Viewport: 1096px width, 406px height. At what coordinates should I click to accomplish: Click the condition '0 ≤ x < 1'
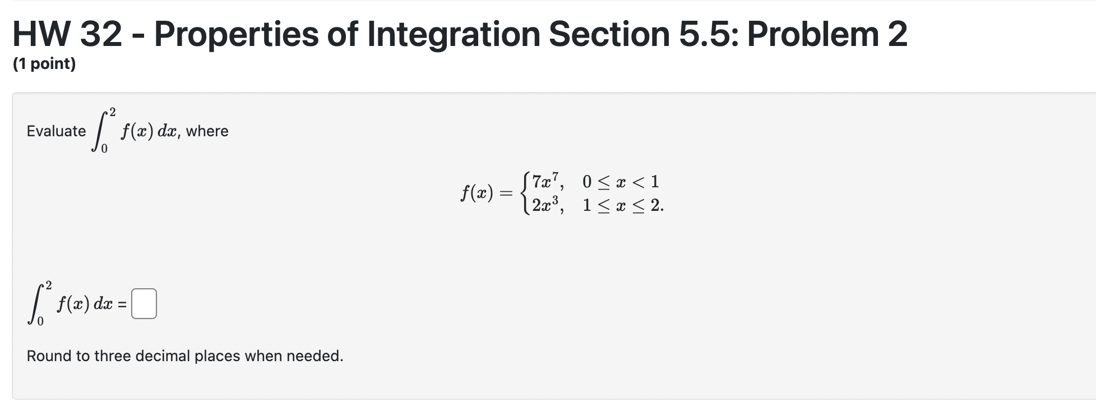pyautogui.click(x=619, y=181)
